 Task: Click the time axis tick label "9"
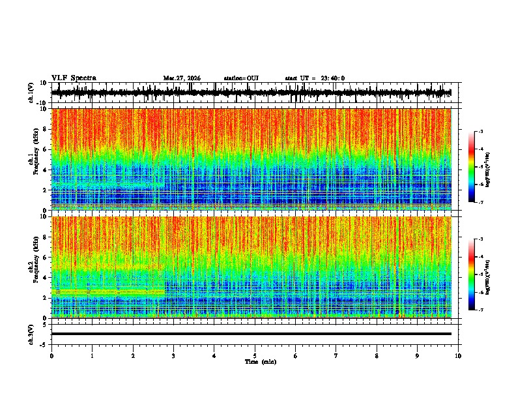pos(417,356)
